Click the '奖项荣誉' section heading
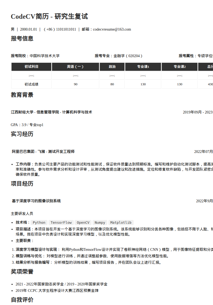Image resolution: width=213 pixels, height=305 pixels. click(x=22, y=271)
